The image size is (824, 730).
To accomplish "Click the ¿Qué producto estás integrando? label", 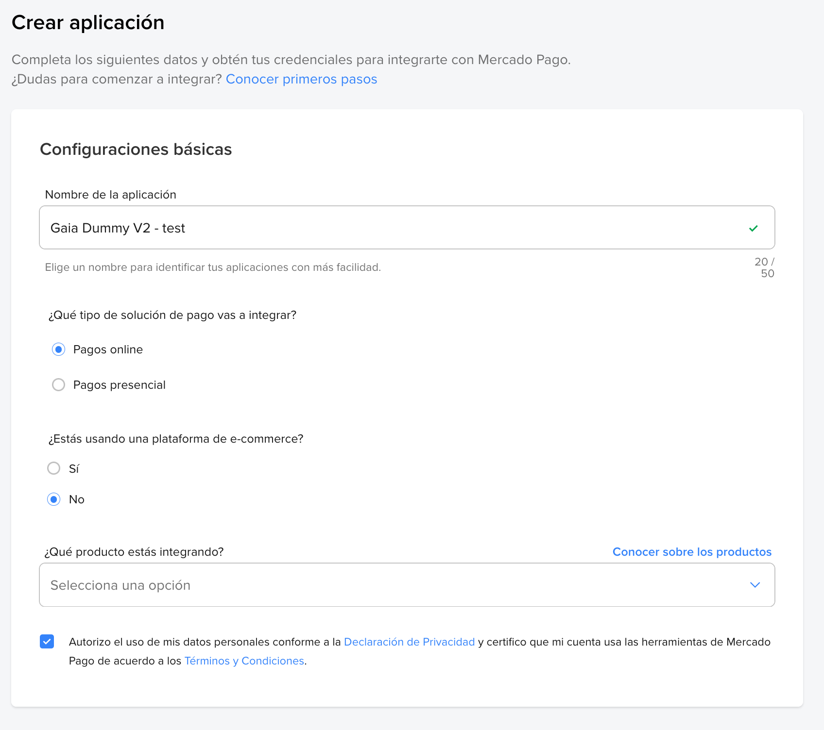I will coord(134,552).
